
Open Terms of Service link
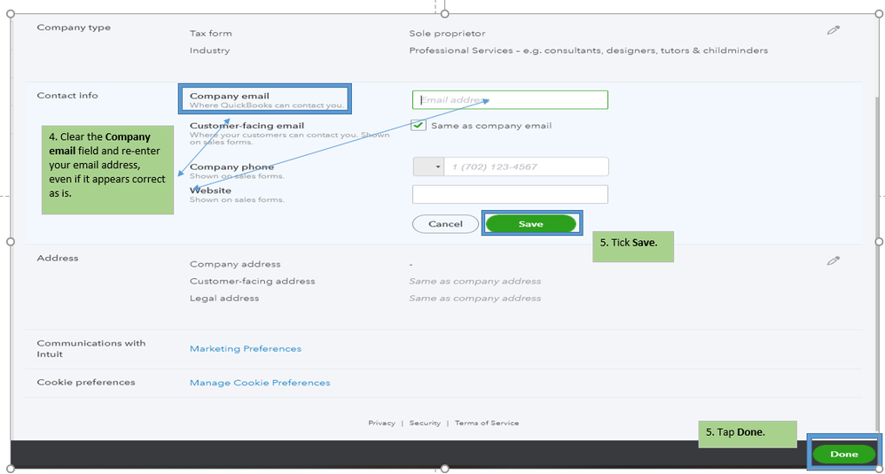coord(487,423)
